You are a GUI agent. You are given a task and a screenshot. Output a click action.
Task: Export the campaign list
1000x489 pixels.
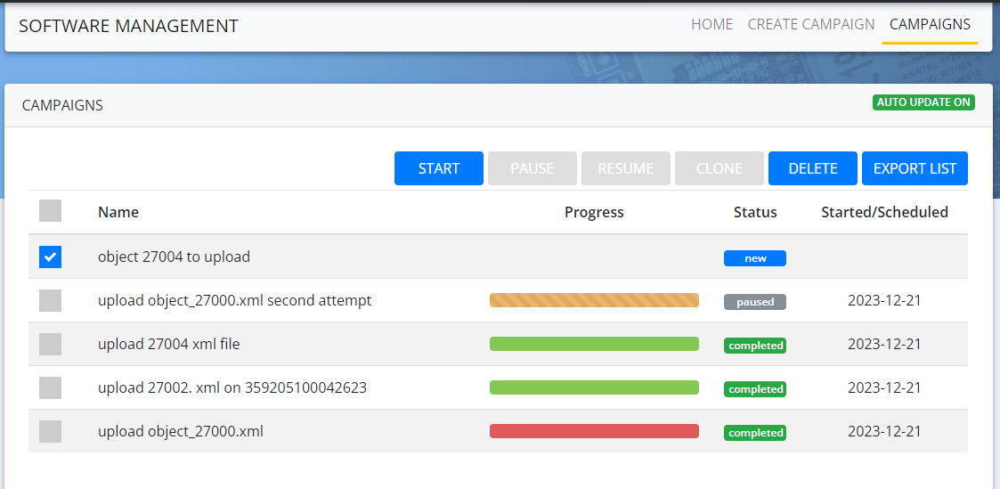(915, 168)
